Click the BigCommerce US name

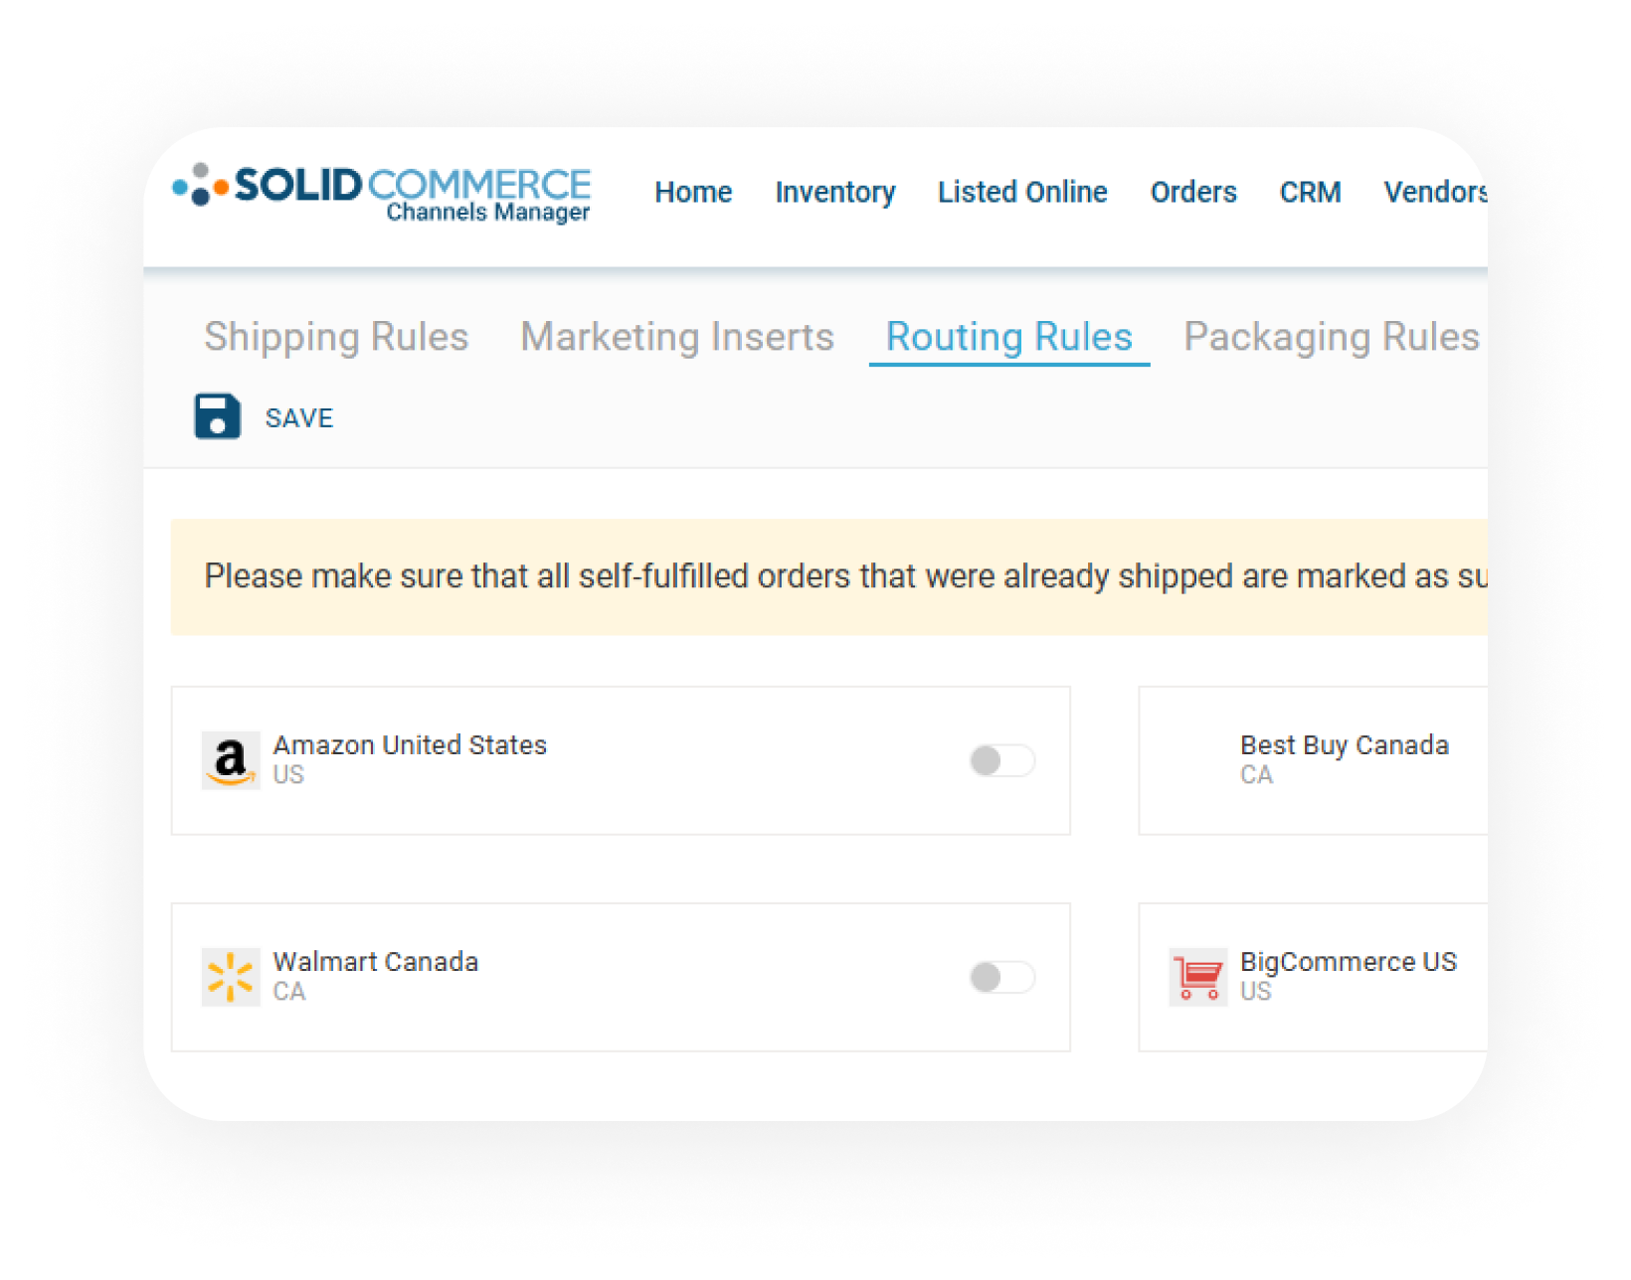tap(1349, 962)
